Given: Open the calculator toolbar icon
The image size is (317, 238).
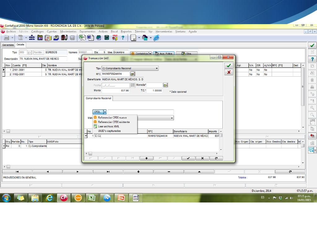Looking at the screenshot, I should pos(107,37).
